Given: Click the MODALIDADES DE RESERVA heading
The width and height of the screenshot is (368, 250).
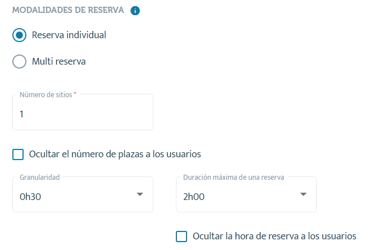Looking at the screenshot, I should click(x=68, y=10).
